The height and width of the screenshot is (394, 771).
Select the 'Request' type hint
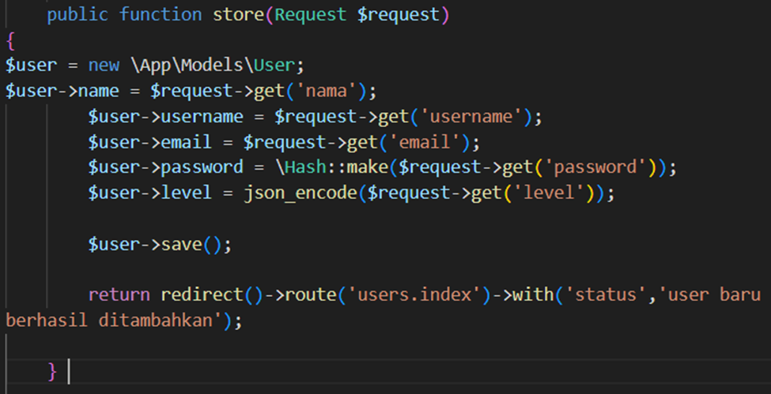311,15
